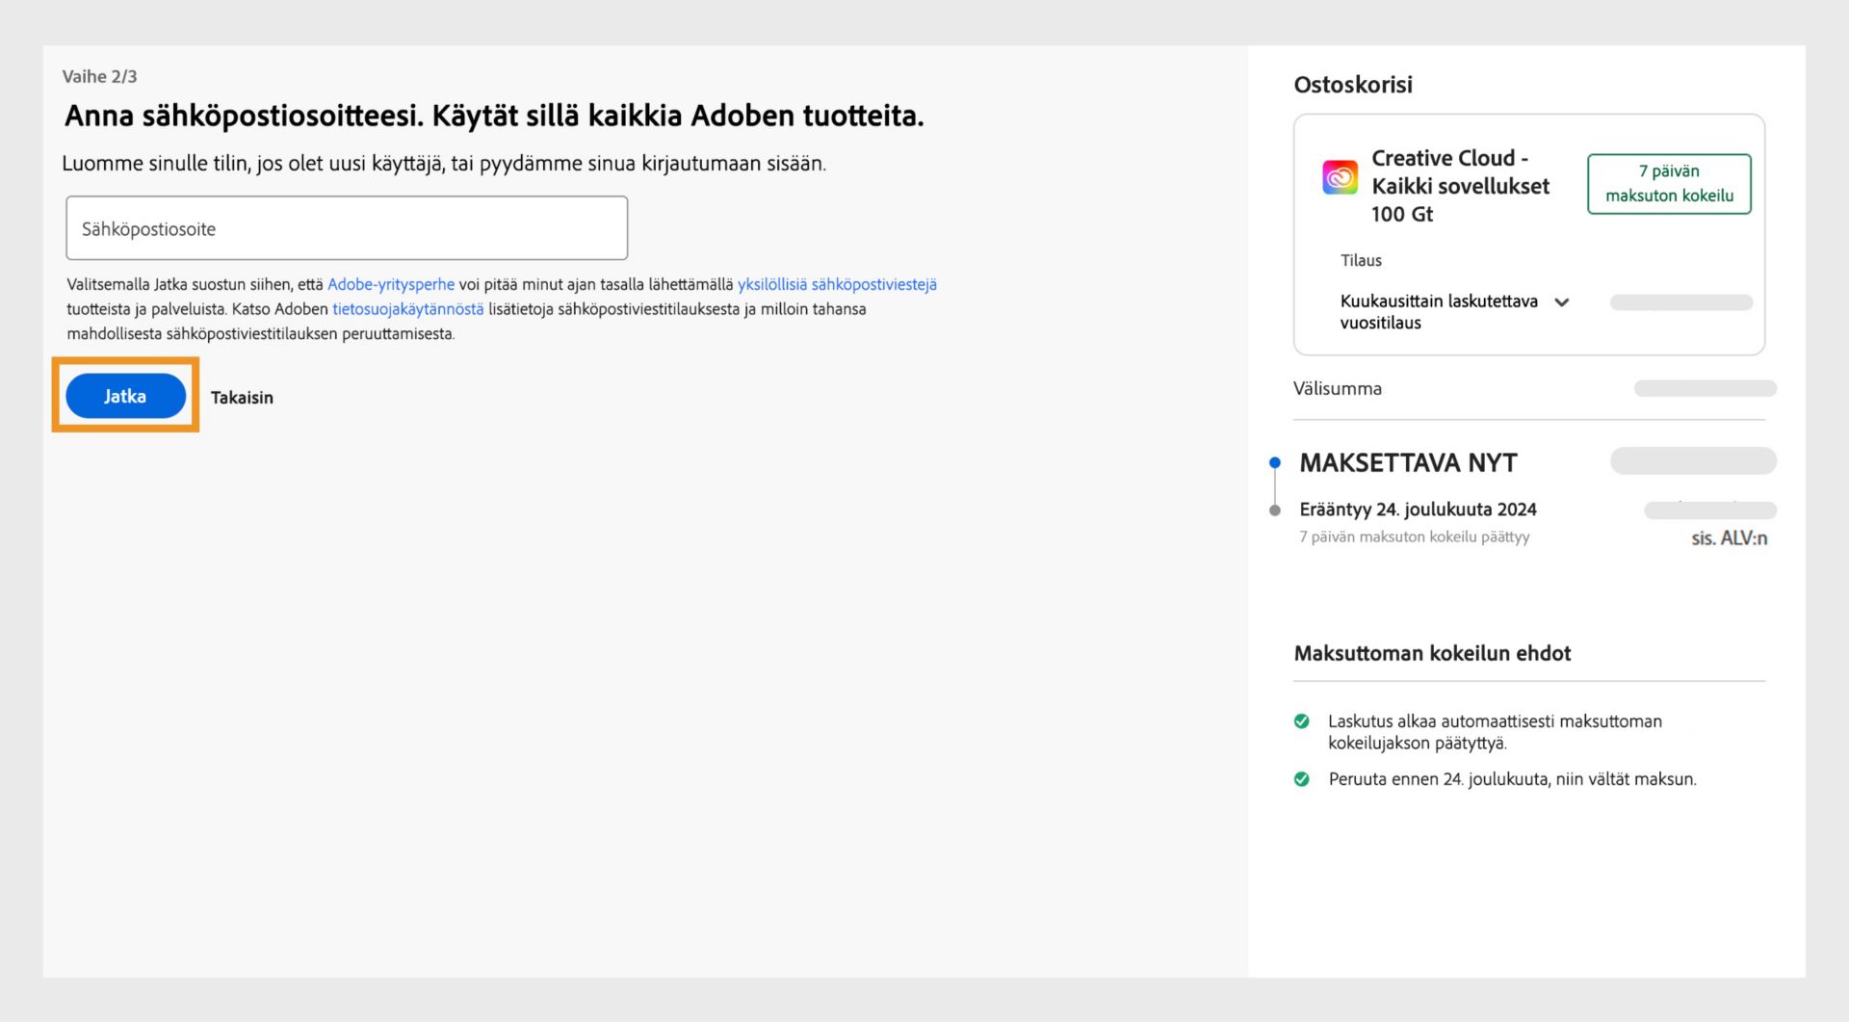Click the Creative Cloud app icon
1849x1022 pixels.
[x=1340, y=177]
